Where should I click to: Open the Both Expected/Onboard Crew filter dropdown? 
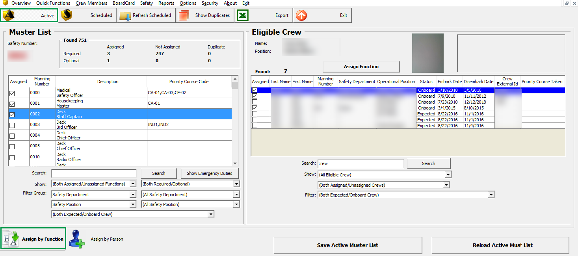click(491, 195)
